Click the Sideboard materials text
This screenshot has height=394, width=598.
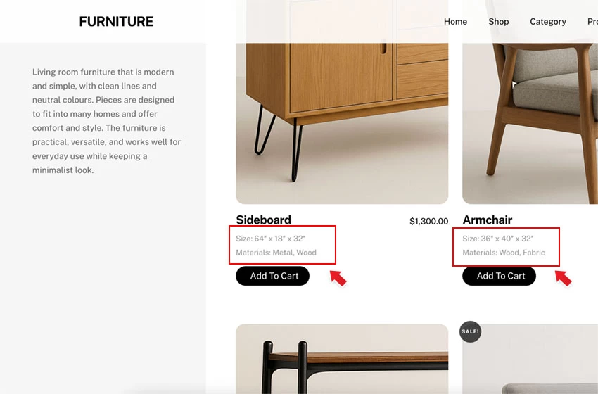click(x=276, y=253)
